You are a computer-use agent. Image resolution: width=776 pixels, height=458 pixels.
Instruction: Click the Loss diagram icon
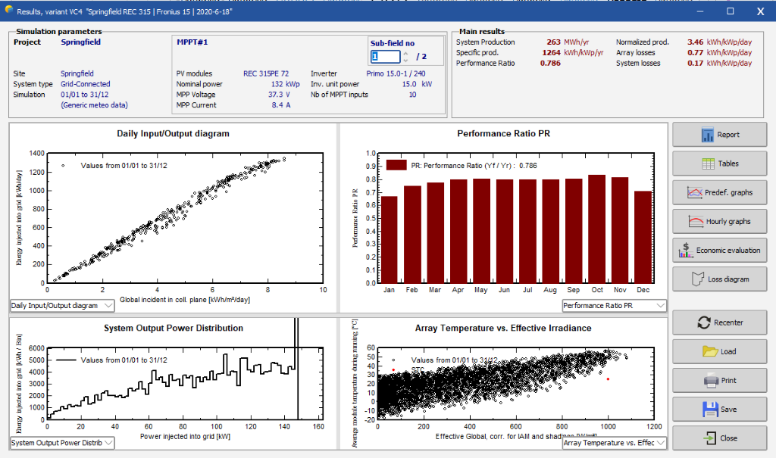click(697, 279)
